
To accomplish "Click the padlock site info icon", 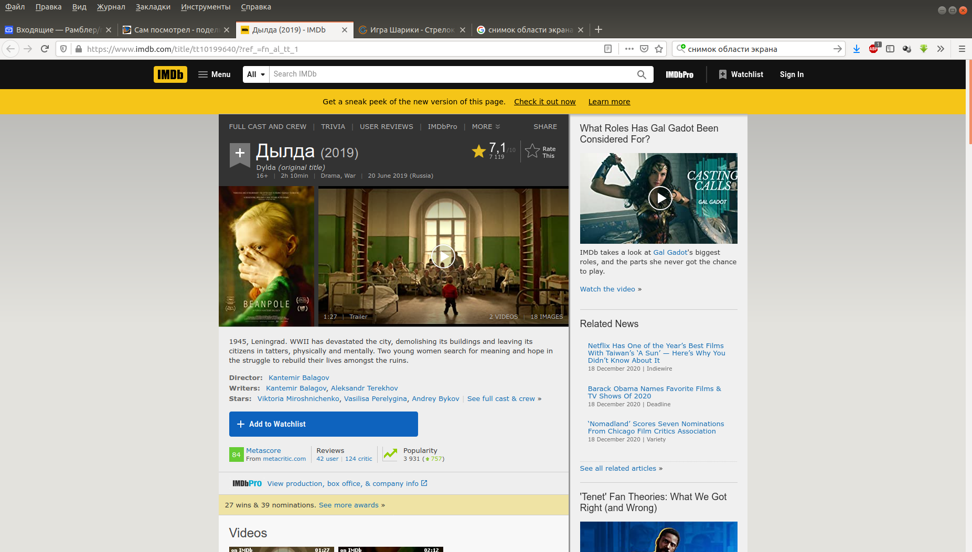I will [79, 49].
